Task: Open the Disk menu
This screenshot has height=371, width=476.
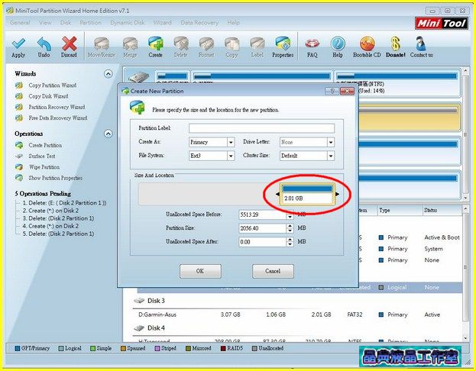Action: [66, 22]
